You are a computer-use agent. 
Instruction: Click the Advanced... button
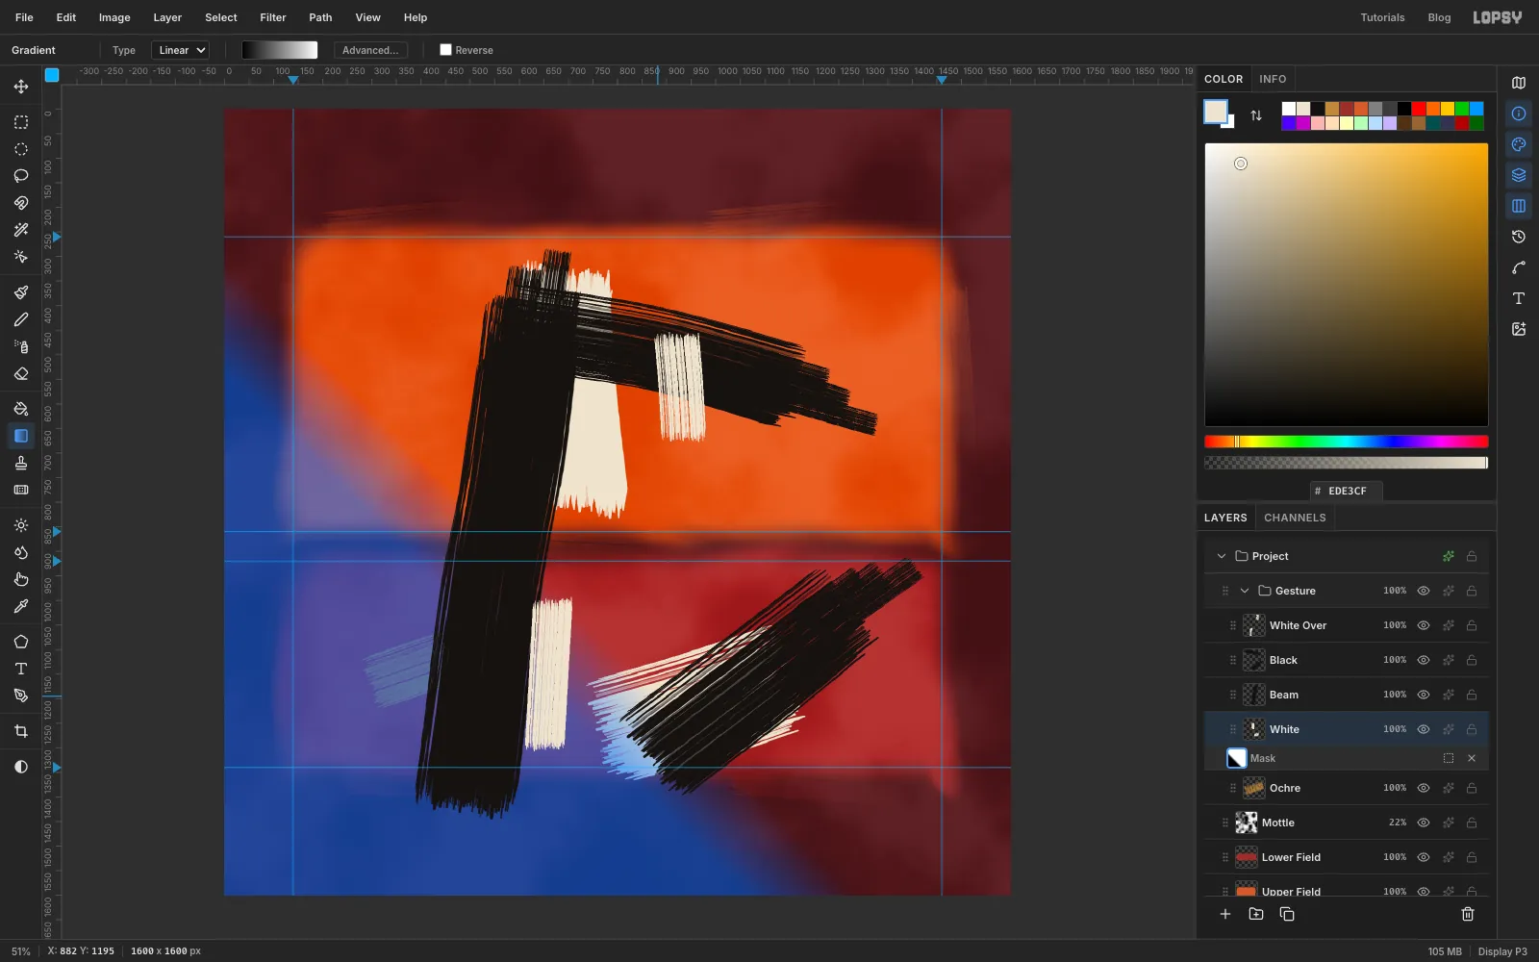(x=370, y=50)
